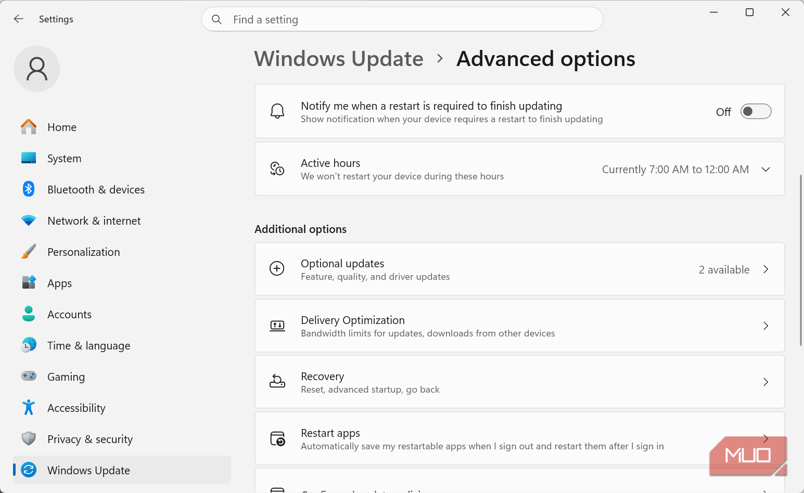Open the Restart apps title
Image resolution: width=804 pixels, height=493 pixels.
click(330, 433)
